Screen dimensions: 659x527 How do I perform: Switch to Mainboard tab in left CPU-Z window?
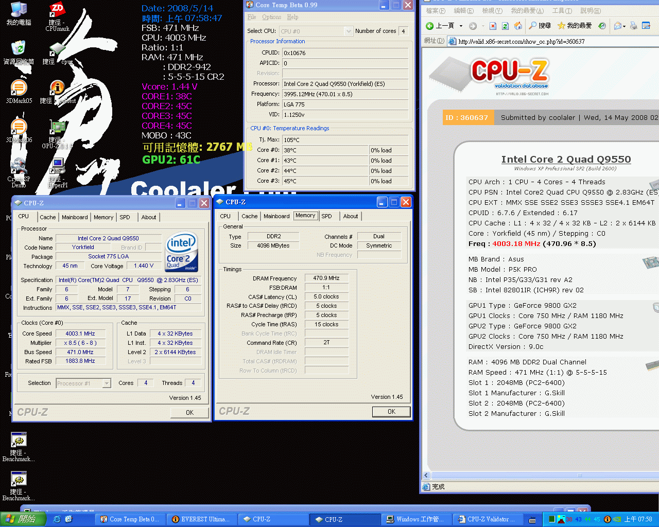pos(75,217)
